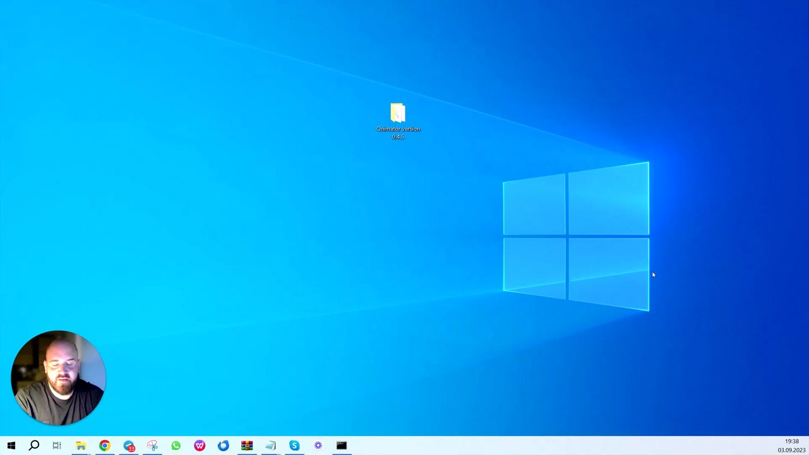Open the purple gear taskbar app
This screenshot has height=455, width=809.
pyautogui.click(x=318, y=446)
